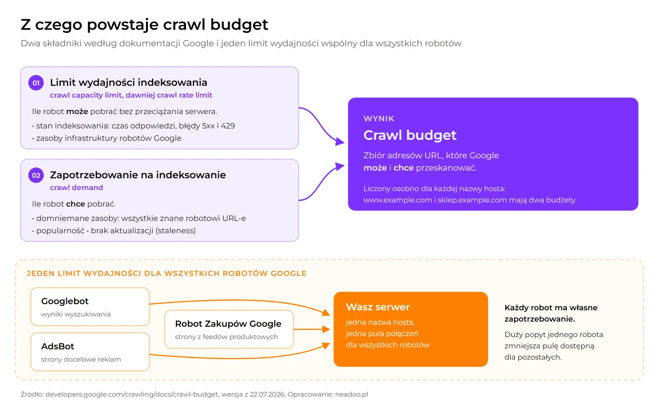Click bold text 'Każdy robot ma własne zapotrzebowanie.'
Image resolution: width=659 pixels, height=411 pixels.
coord(551,313)
